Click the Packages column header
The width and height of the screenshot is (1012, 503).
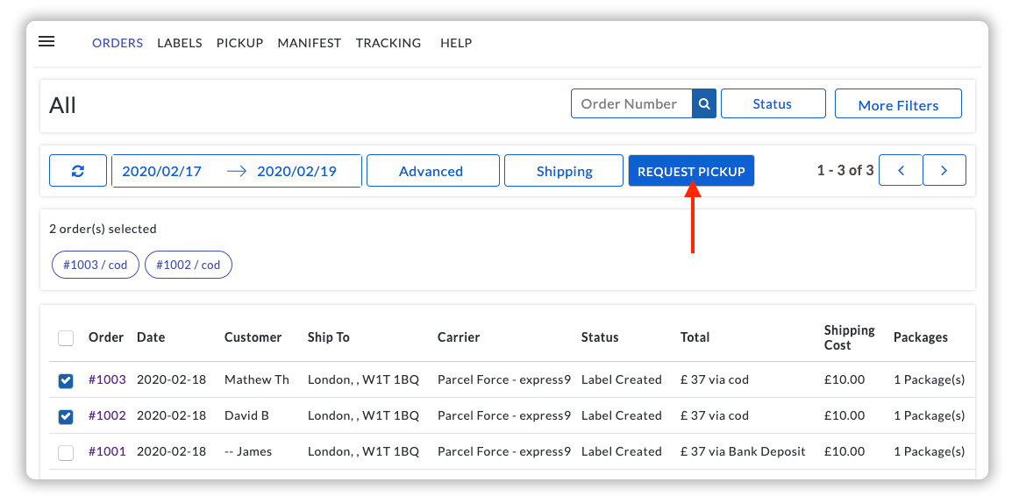click(921, 337)
